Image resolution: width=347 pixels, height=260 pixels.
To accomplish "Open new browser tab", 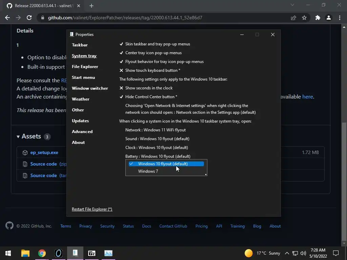I will 91,6.
